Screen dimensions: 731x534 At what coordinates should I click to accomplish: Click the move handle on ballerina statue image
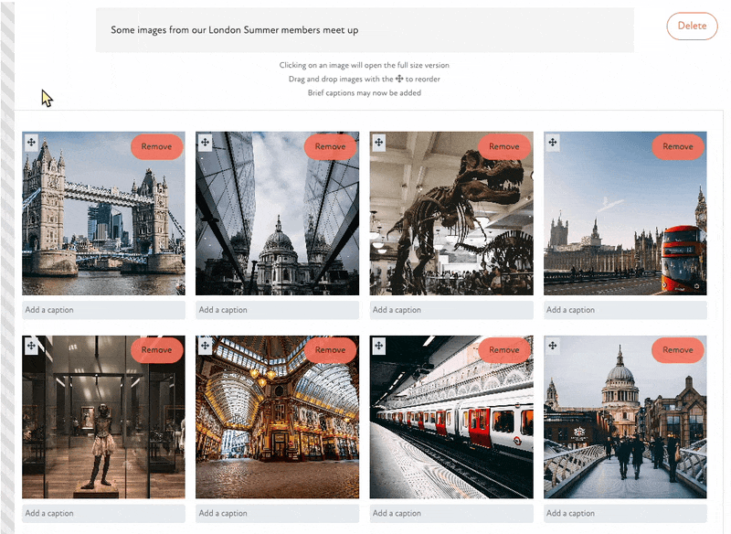(x=31, y=346)
